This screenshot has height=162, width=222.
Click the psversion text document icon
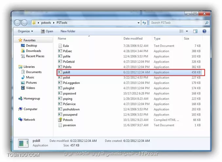pos(60,125)
